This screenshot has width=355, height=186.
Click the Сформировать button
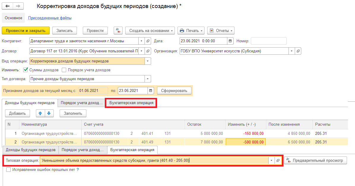[174, 91]
